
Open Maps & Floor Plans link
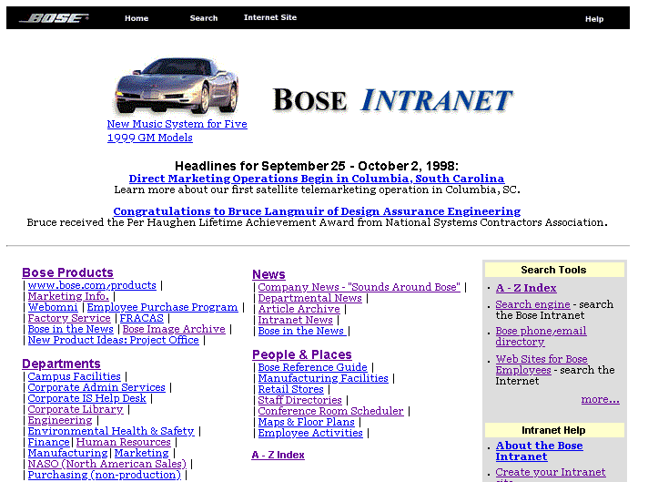click(306, 422)
